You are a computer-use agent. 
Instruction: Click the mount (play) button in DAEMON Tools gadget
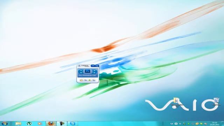(x=81, y=71)
